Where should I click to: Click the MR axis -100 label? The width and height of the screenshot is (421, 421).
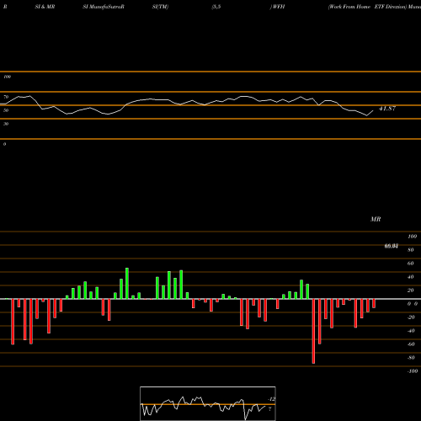point(413,371)
